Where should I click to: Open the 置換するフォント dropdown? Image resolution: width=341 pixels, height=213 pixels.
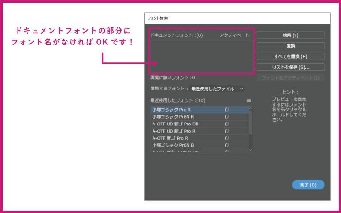tap(217, 89)
